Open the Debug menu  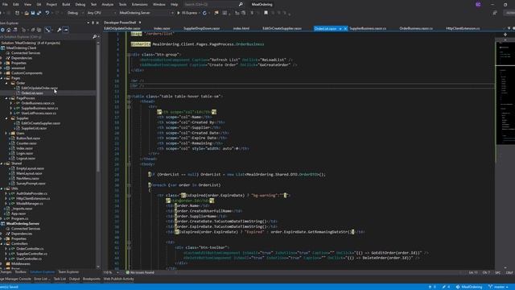[80, 5]
